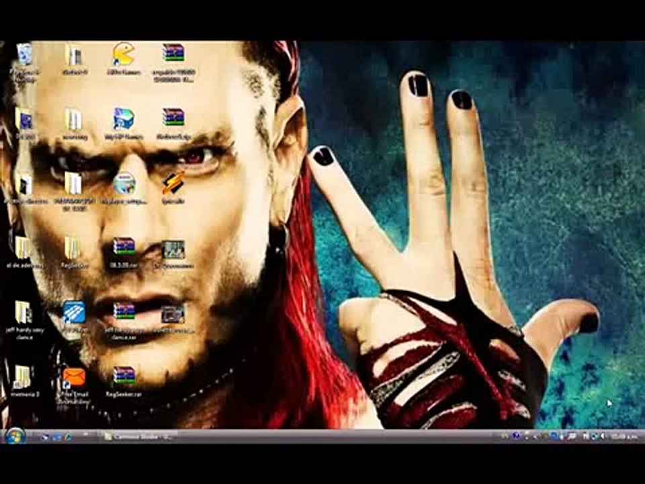
Task: Open the volume speaker tray icon
Action: [603, 436]
